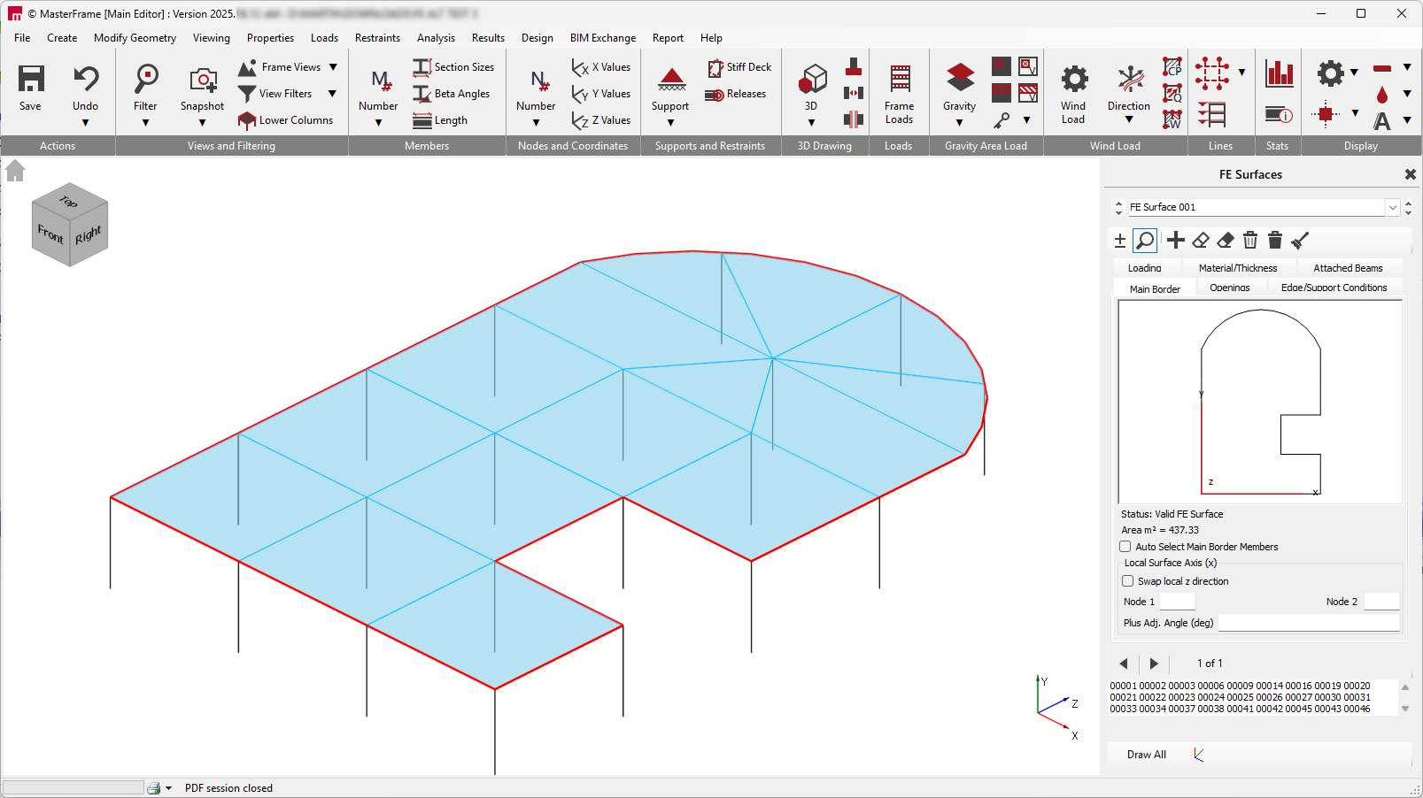The width and height of the screenshot is (1423, 798).
Task: Take a Snapshot with the camera icon
Action: pyautogui.click(x=203, y=80)
